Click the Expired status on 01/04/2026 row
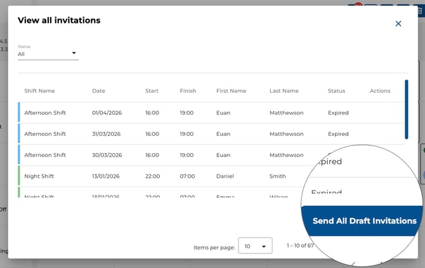Viewport: 425px width, 268px height. 338,113
